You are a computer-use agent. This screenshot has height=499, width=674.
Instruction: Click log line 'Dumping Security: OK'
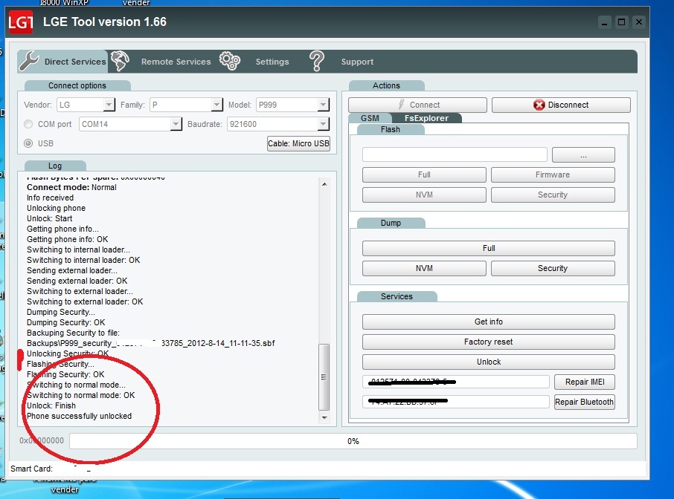[65, 323]
